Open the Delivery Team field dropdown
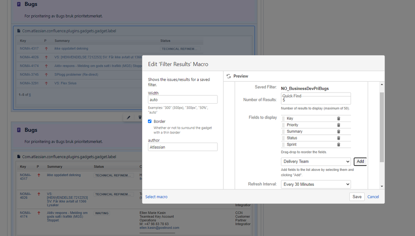The image size is (415, 236). coord(316,162)
